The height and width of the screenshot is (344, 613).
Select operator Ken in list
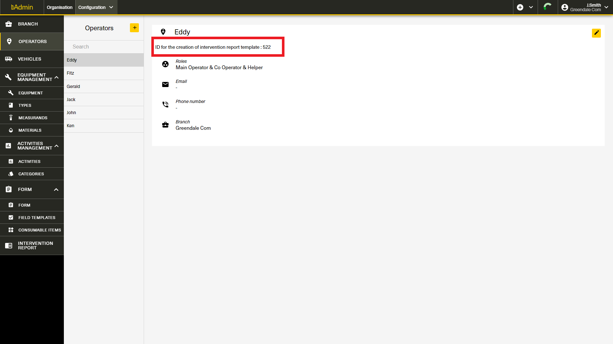pyautogui.click(x=104, y=126)
